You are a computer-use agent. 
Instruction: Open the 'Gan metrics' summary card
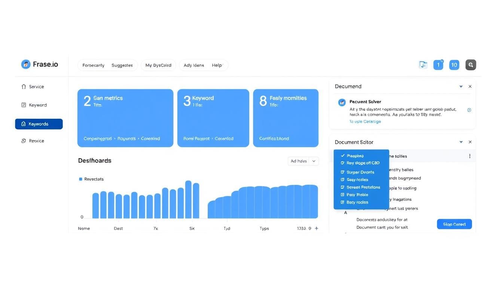point(125,118)
